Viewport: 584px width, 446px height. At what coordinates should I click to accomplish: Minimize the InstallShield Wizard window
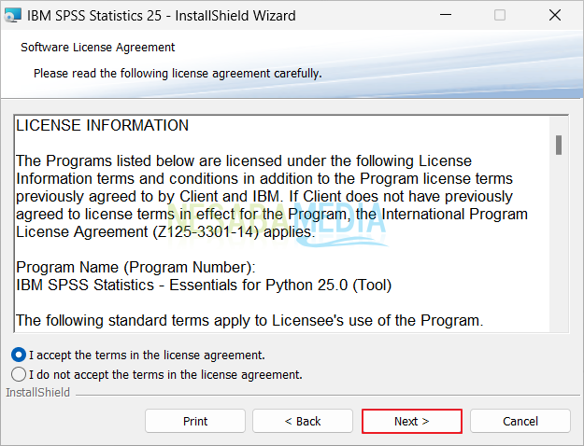tap(446, 15)
